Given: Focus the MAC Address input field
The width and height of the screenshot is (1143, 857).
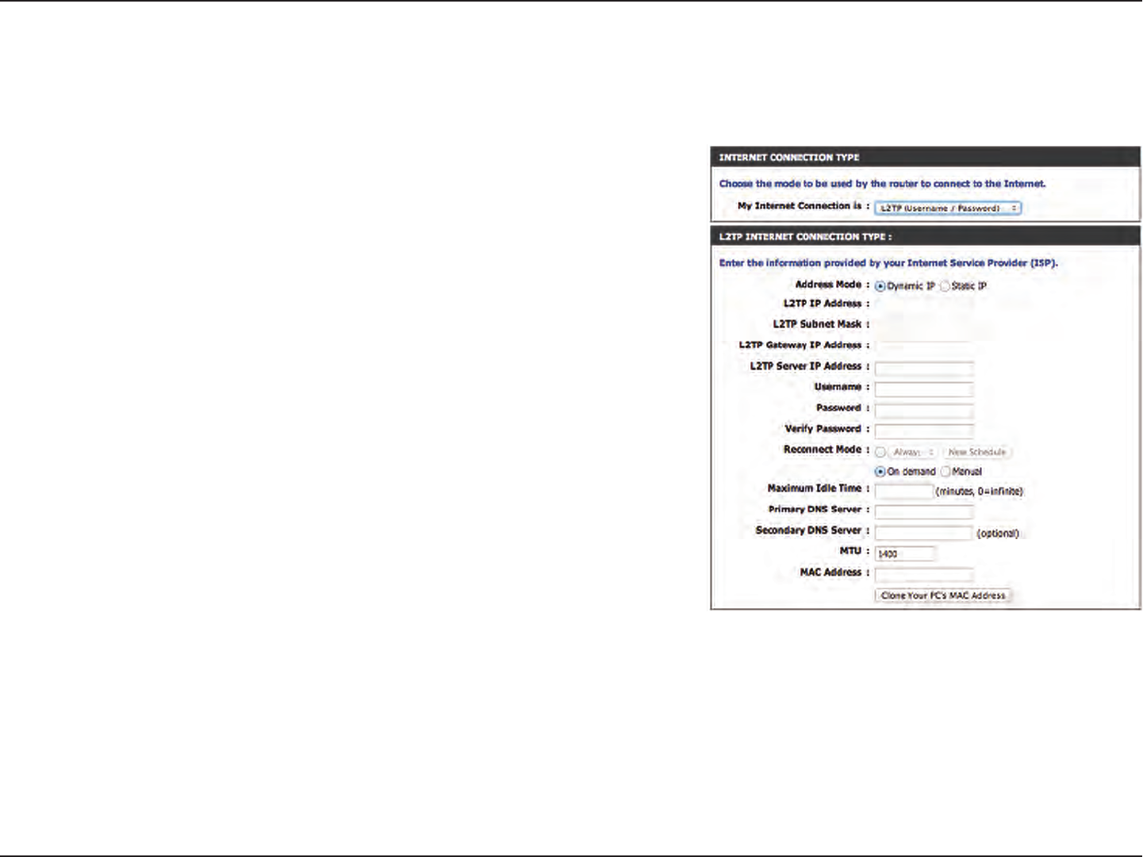Looking at the screenshot, I should coord(923,575).
